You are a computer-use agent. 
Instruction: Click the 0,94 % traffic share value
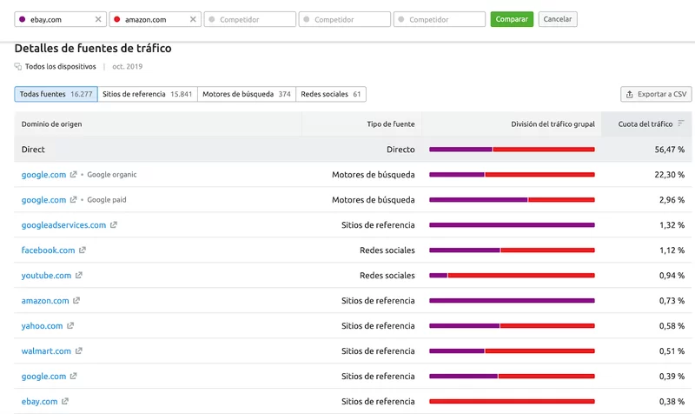672,276
